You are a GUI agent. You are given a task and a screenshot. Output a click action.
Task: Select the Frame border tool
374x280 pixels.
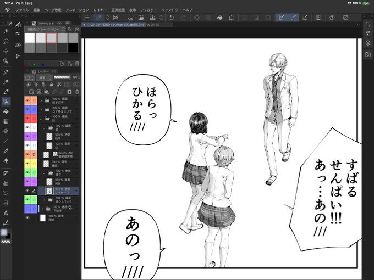5,203
